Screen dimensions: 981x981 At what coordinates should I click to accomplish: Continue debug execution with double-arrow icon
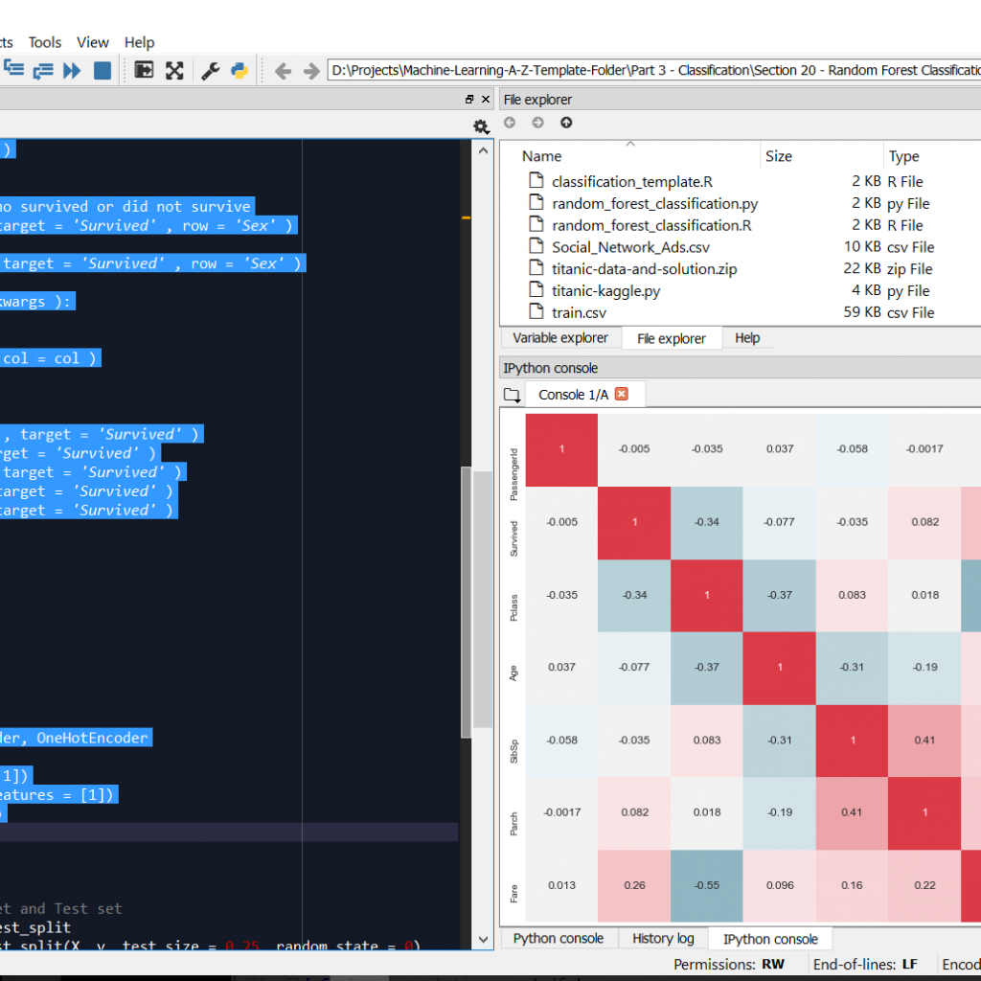coord(72,69)
